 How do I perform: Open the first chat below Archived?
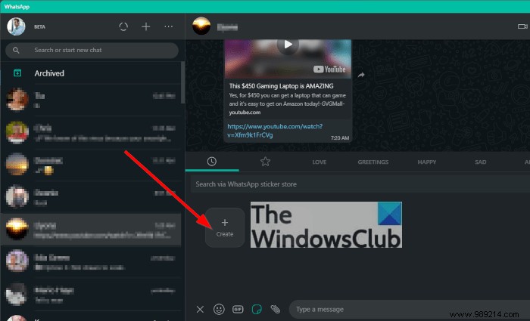(x=92, y=100)
